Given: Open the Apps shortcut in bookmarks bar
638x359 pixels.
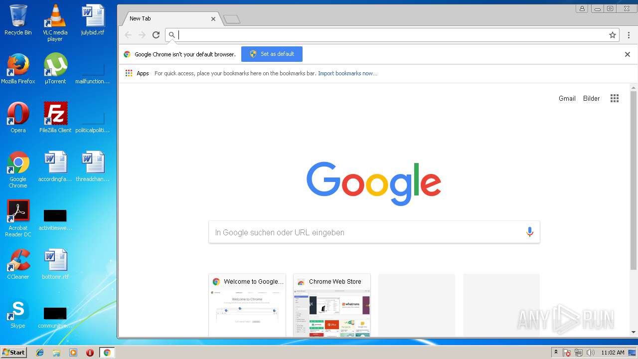Looking at the screenshot, I should click(137, 73).
